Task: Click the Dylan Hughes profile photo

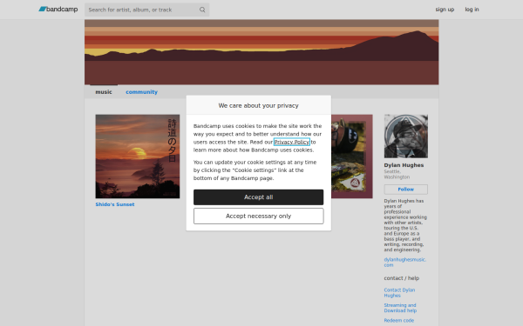Action: (x=406, y=136)
